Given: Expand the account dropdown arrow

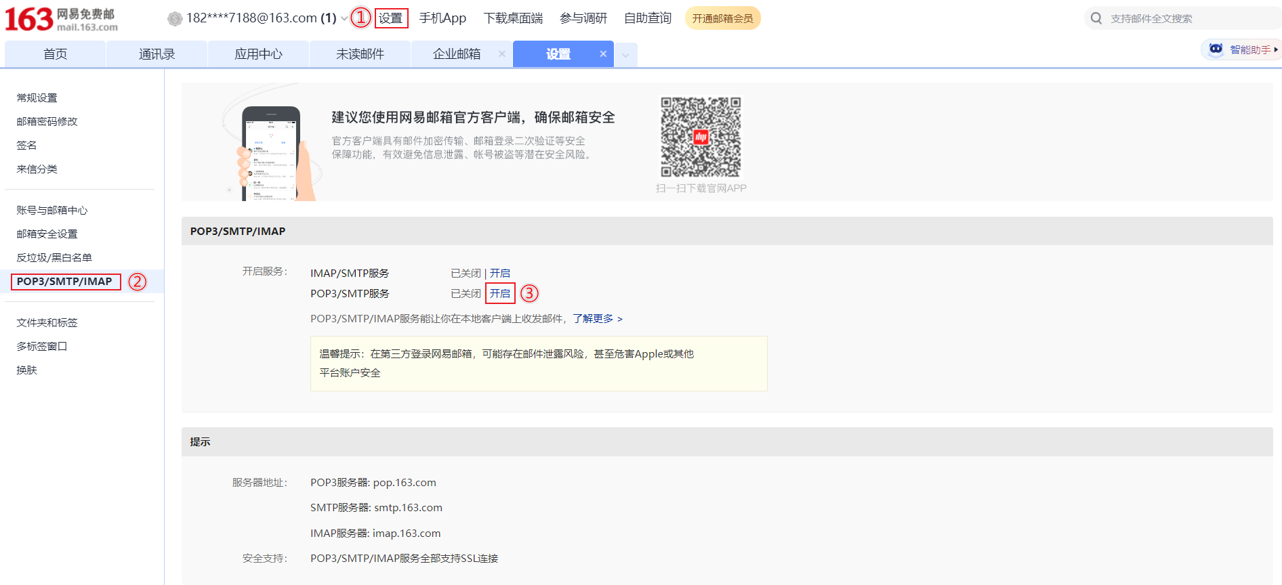Looking at the screenshot, I should tap(344, 18).
